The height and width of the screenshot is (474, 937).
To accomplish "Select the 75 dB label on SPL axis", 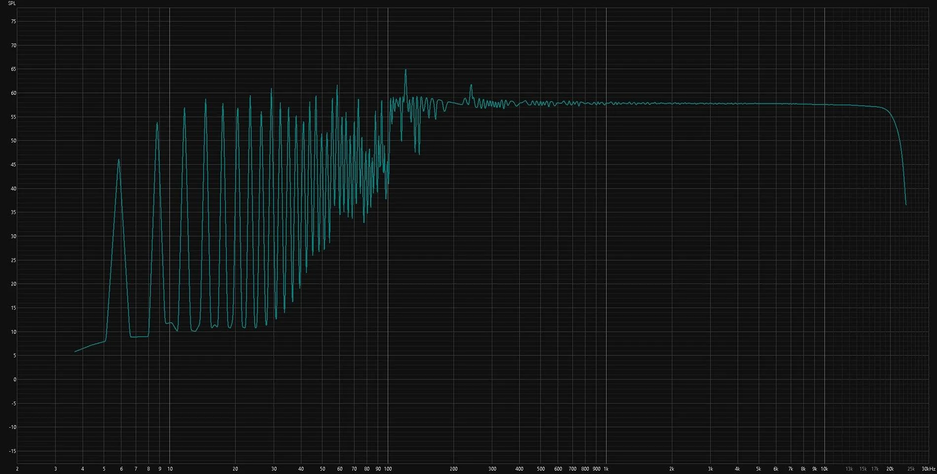I will pyautogui.click(x=13, y=22).
